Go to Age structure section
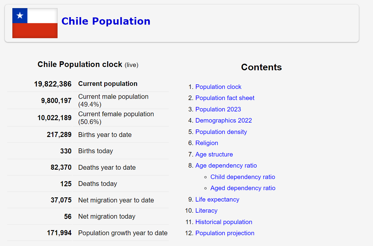373x246 pixels. [x=214, y=154]
